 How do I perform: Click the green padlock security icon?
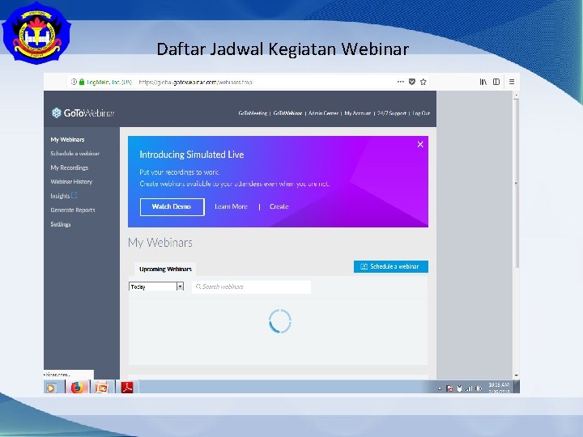pos(82,82)
